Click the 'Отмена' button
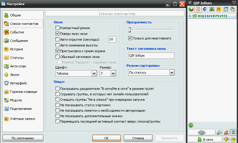The image size is (238, 143). (x=138, y=138)
